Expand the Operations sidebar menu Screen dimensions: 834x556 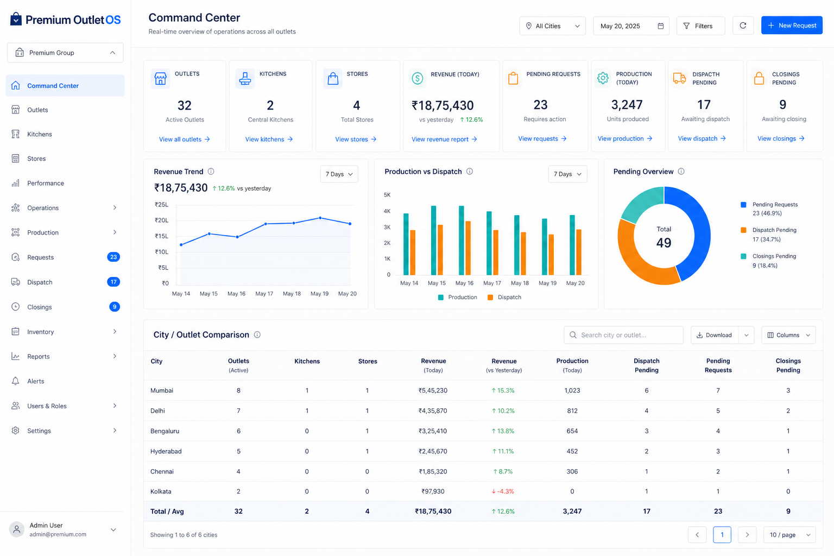(x=65, y=208)
